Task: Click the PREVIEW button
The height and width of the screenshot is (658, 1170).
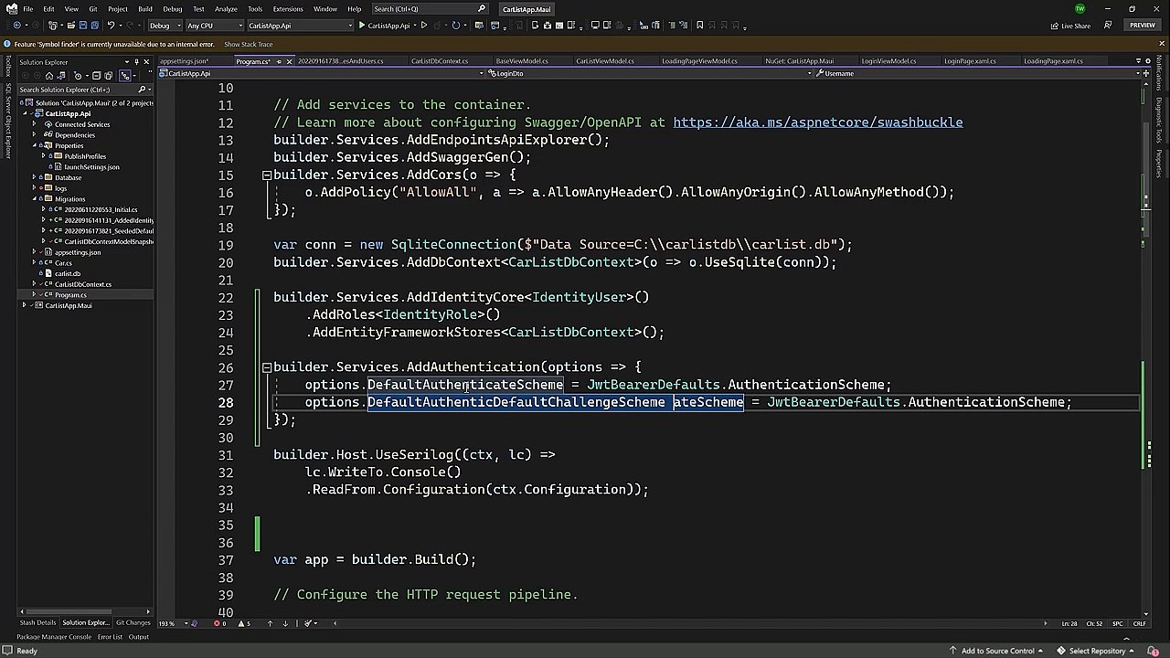Action: (1143, 26)
